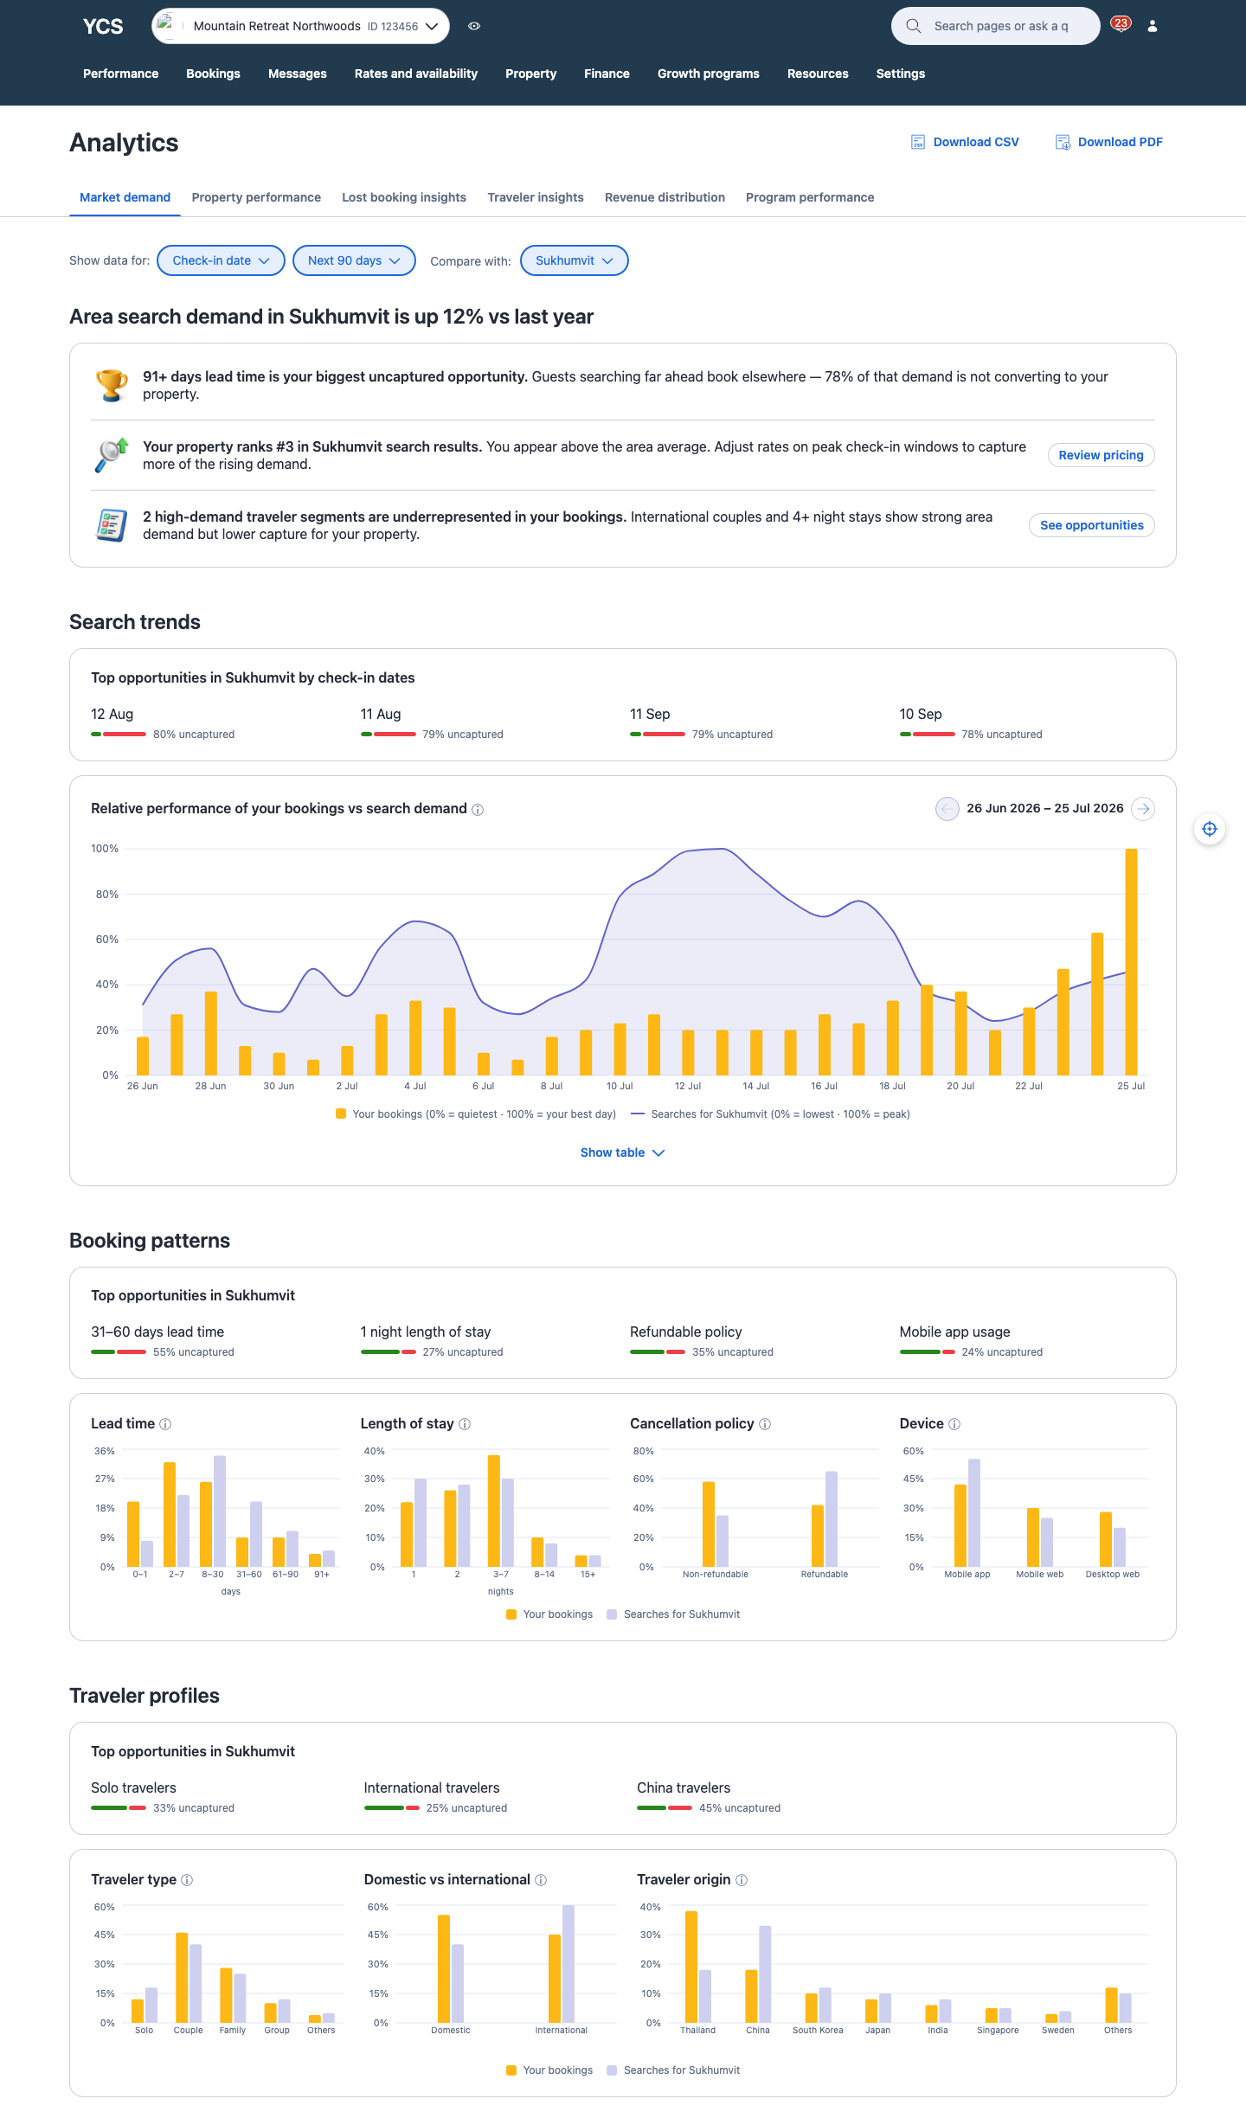Click the checklist segments insight icon

[x=112, y=525]
